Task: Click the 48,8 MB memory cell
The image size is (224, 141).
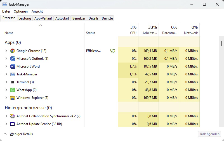Action: 148,90
